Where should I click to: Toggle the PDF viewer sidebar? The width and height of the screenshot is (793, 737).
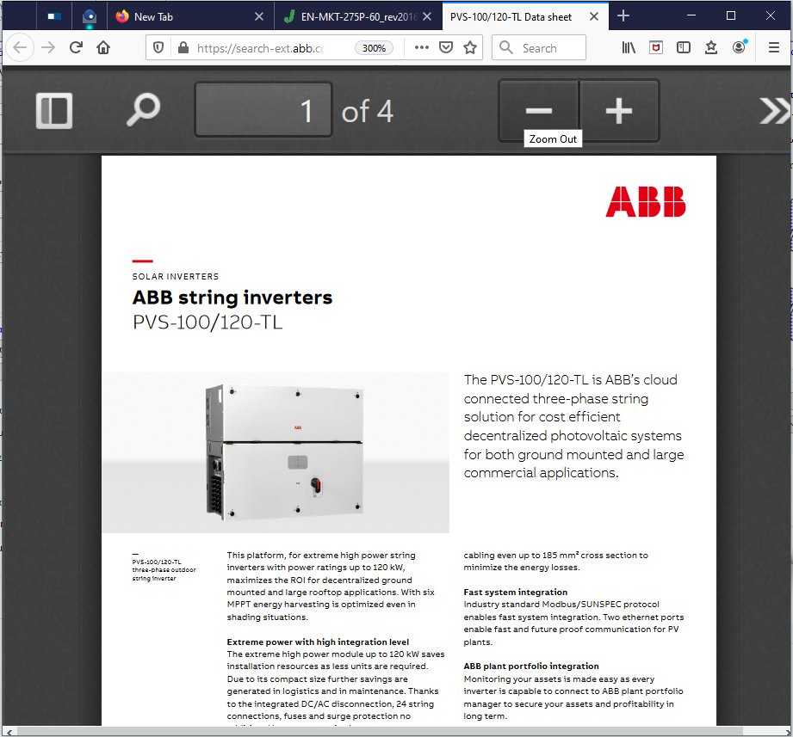(x=53, y=111)
